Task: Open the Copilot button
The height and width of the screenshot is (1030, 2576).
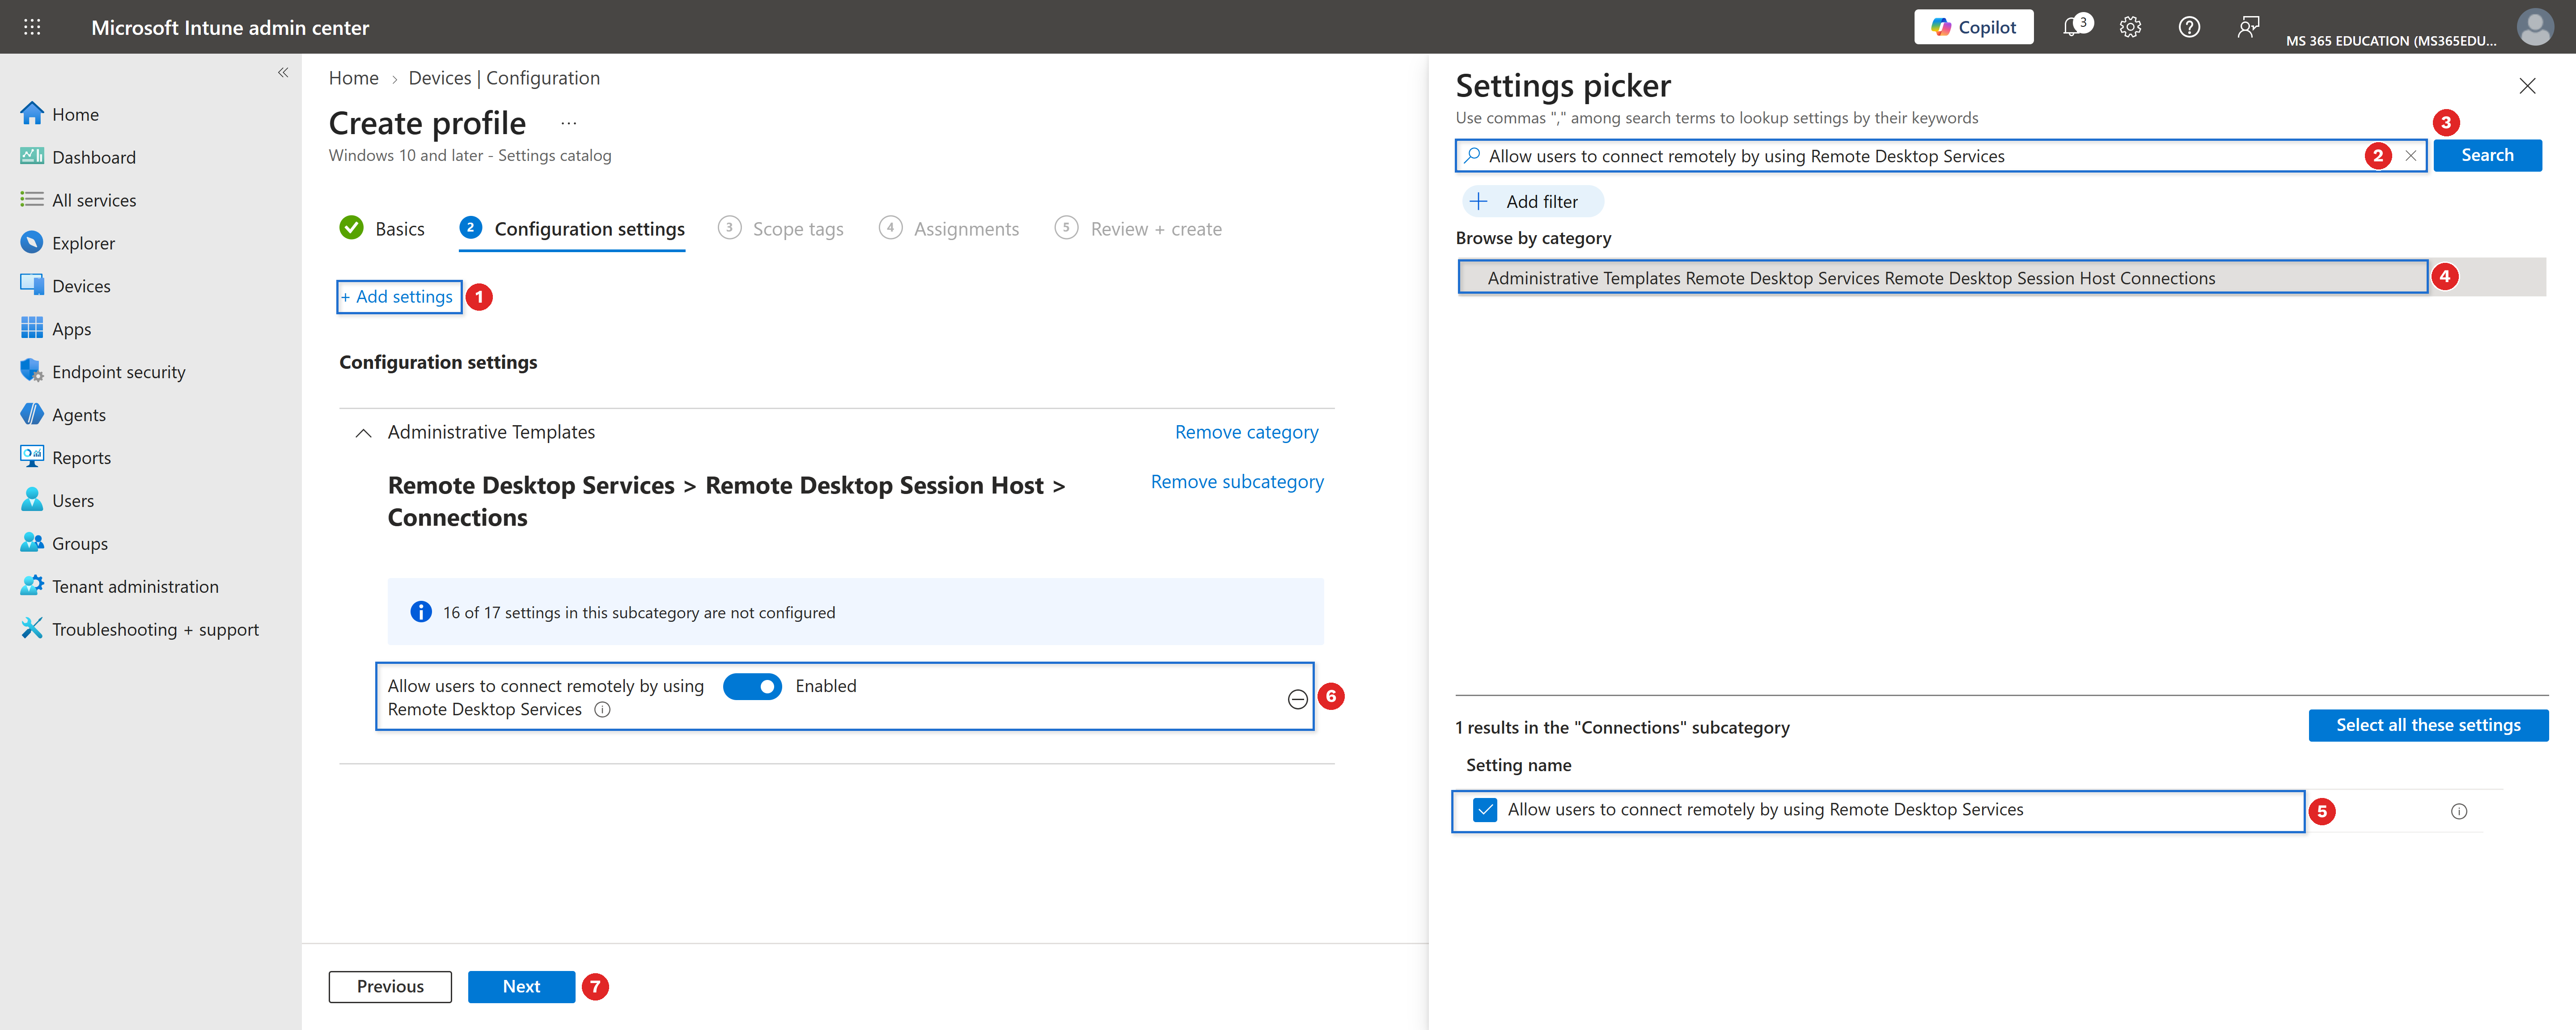Action: [x=1973, y=27]
